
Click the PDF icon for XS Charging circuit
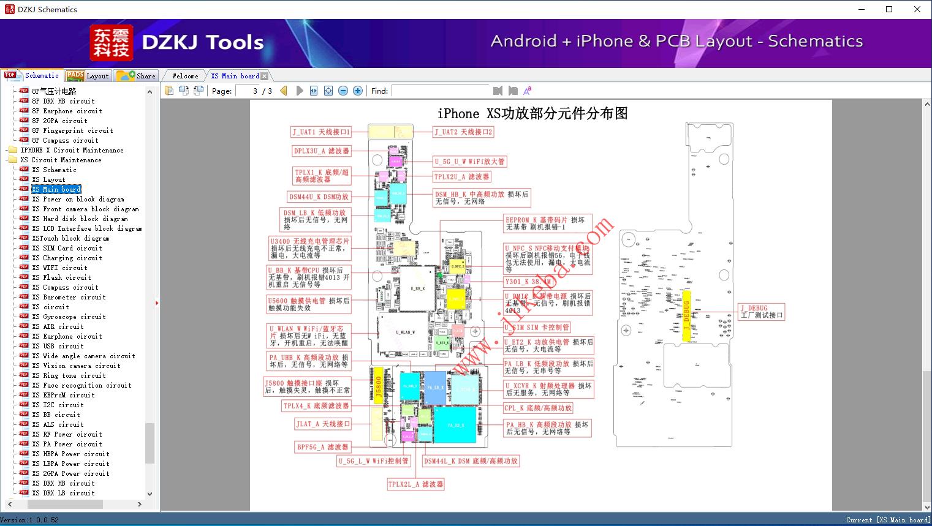(x=24, y=258)
